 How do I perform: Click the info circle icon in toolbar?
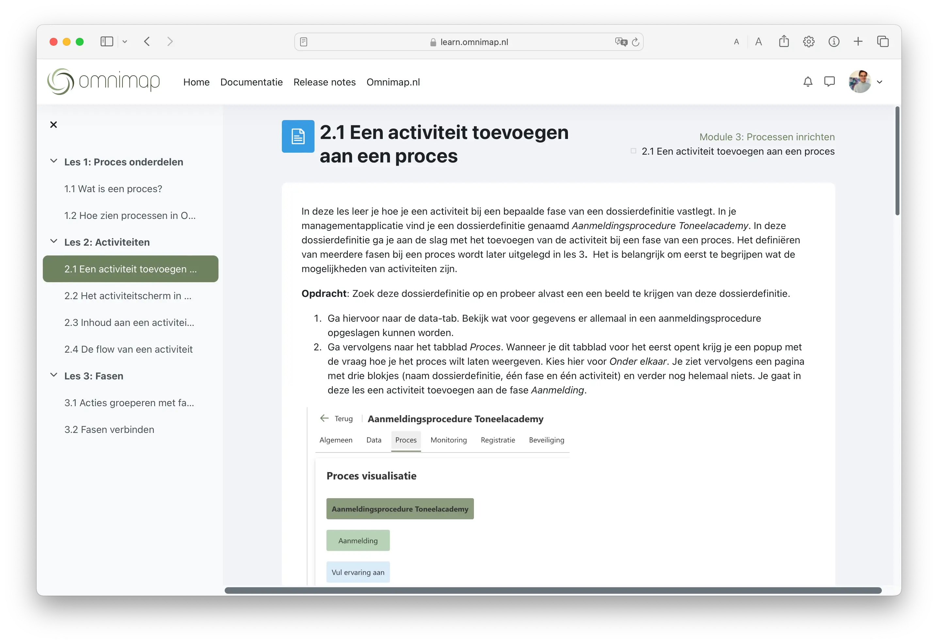833,41
